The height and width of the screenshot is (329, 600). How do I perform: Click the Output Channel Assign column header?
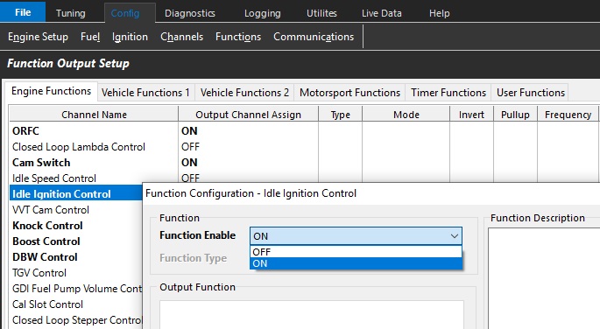tap(249, 115)
